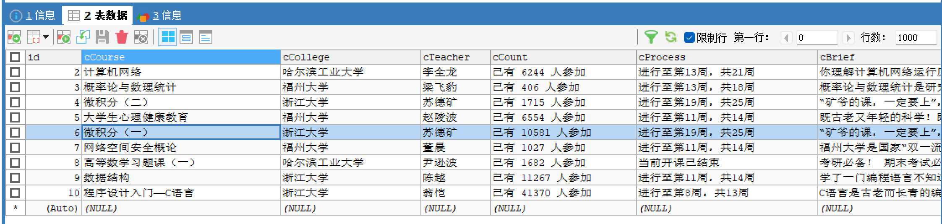The width and height of the screenshot is (942, 224).
Task: Select count cell 已有 41370 人参加
Action: coord(563,193)
